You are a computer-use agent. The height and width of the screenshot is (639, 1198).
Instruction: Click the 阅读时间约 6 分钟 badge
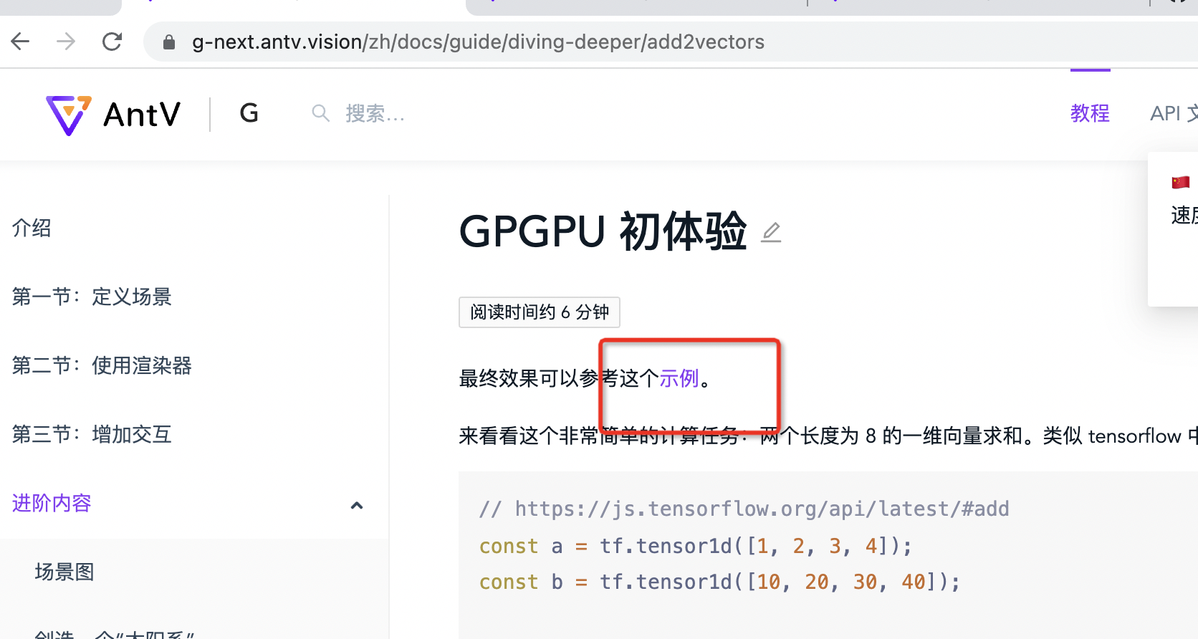click(x=540, y=312)
